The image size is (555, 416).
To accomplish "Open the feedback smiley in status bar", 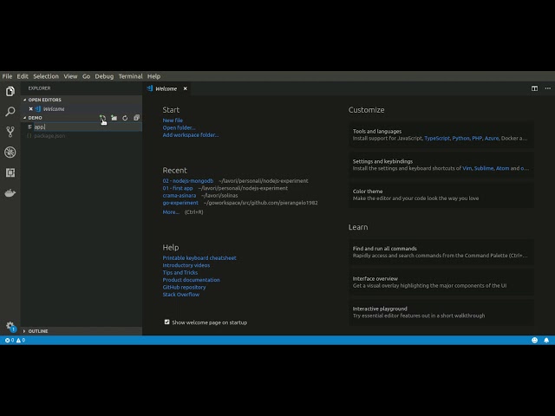I will pyautogui.click(x=534, y=340).
